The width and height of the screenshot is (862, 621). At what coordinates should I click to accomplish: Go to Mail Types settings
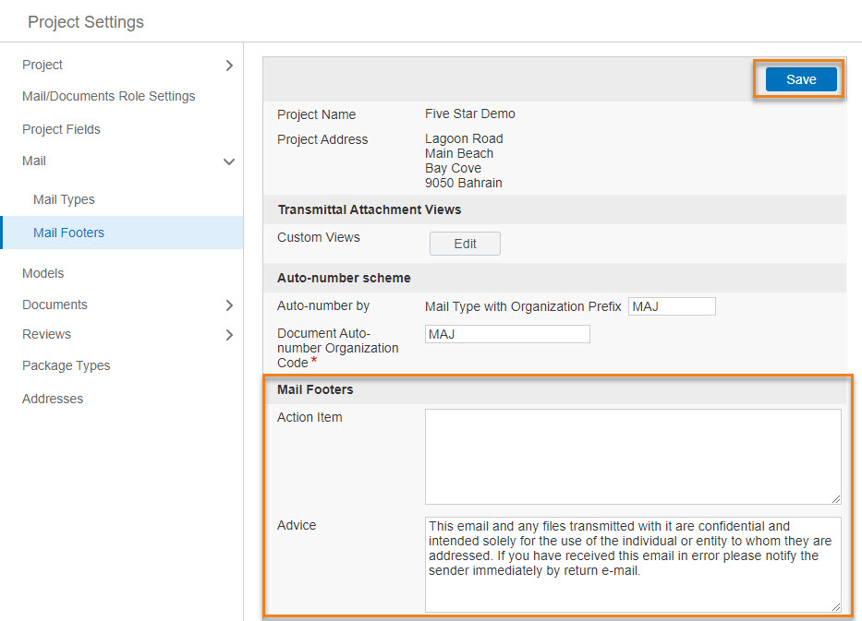tap(64, 199)
